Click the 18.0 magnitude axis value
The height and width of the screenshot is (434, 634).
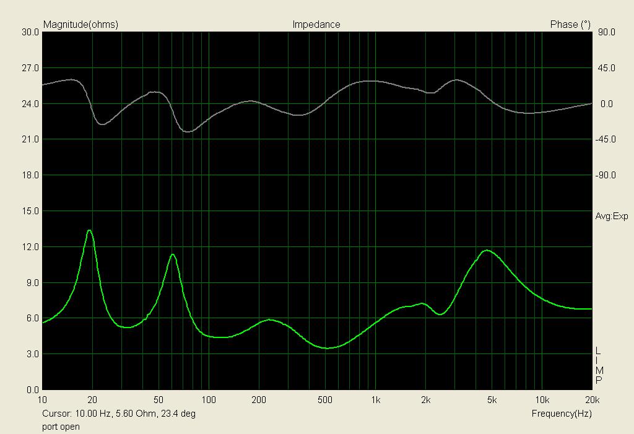click(30, 175)
